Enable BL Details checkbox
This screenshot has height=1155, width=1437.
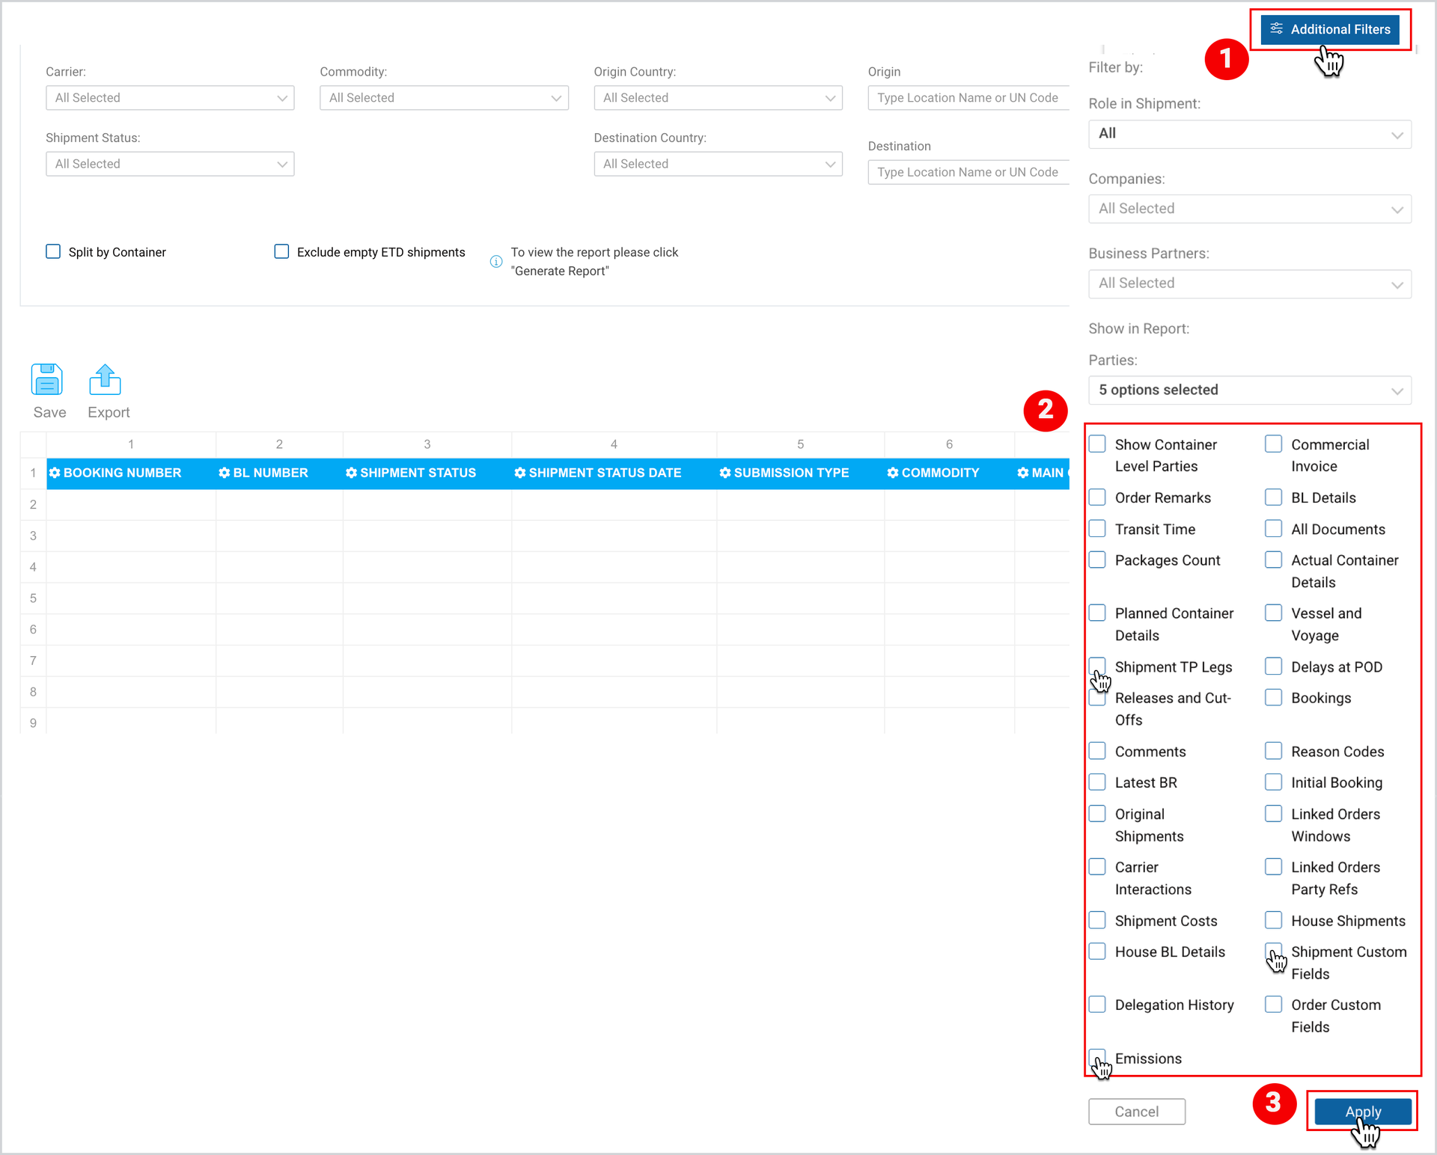(x=1274, y=497)
